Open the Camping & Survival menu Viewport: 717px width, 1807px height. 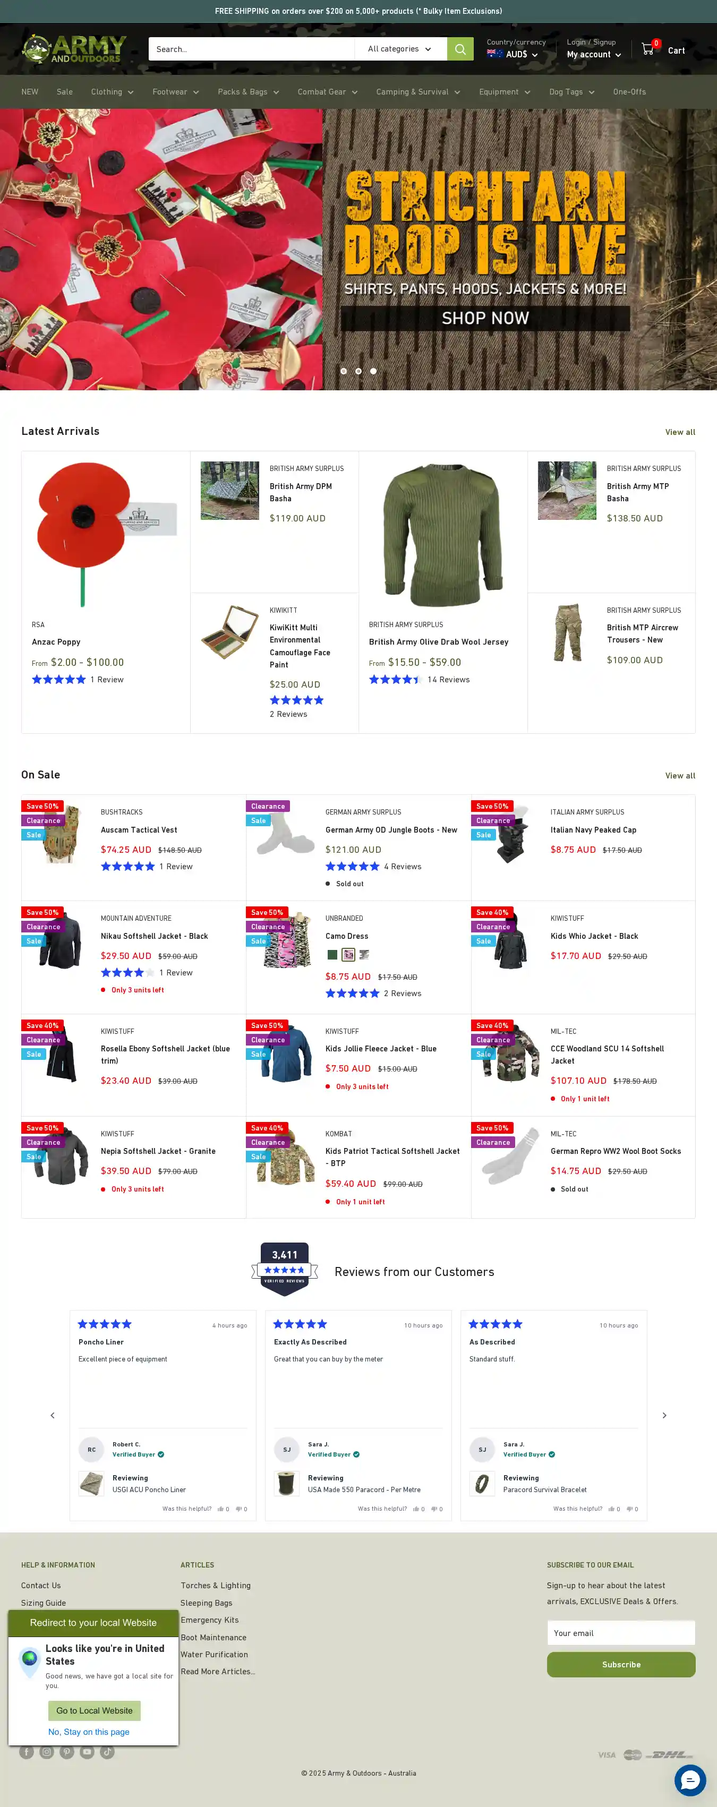point(418,92)
